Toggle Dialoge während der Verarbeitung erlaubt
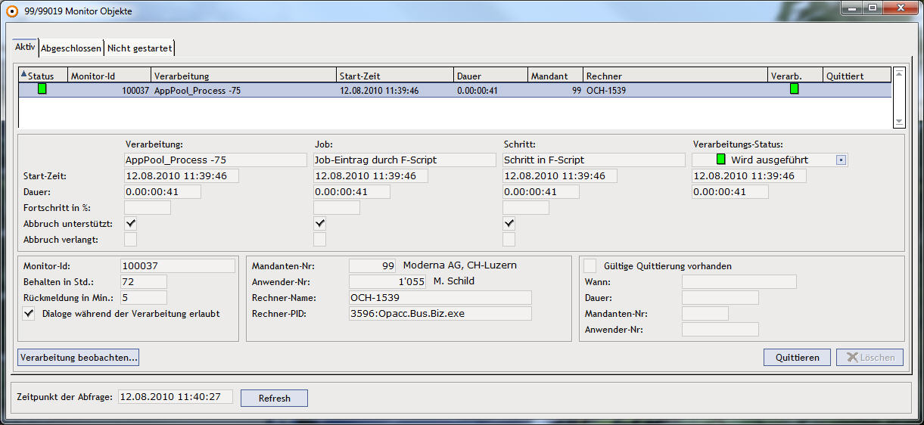Screen dimensions: 924x425 pos(30,313)
